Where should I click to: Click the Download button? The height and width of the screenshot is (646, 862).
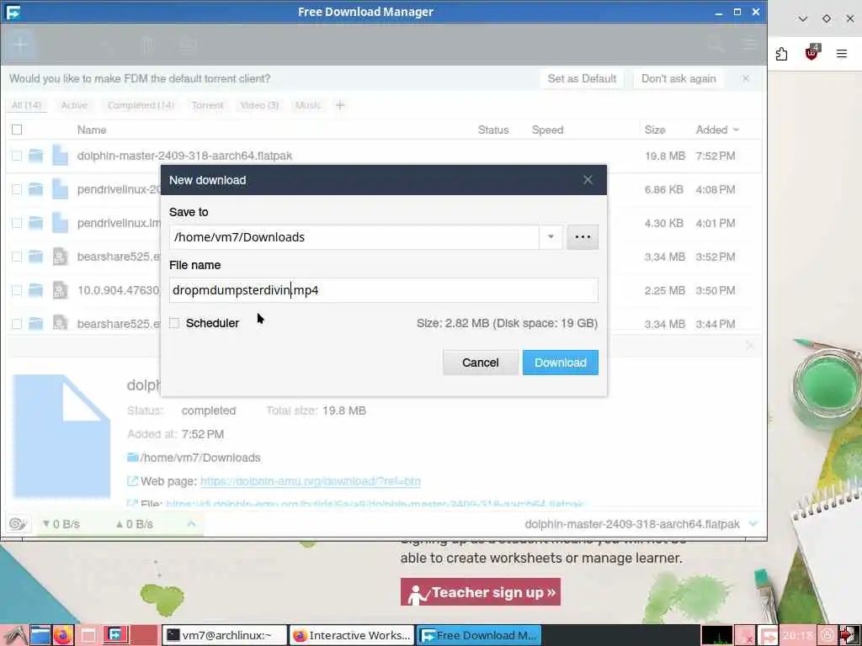point(560,363)
